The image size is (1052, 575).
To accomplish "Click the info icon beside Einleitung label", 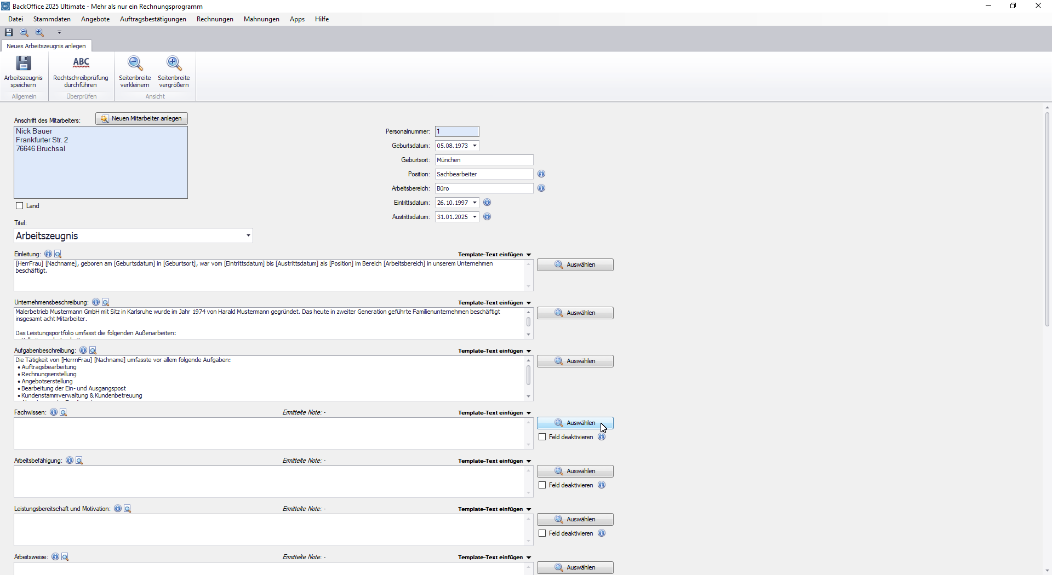I will tap(48, 254).
